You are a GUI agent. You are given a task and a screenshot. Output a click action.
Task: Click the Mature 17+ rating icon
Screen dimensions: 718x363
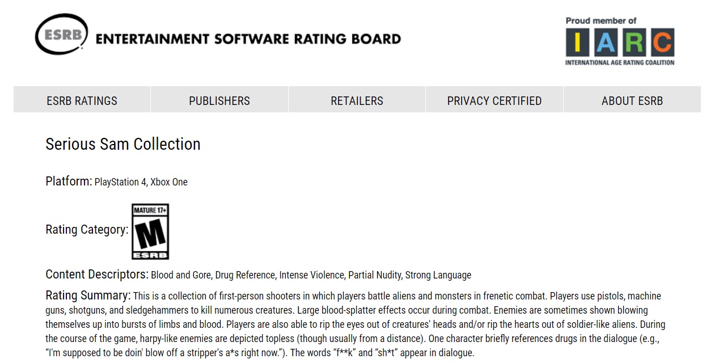(150, 231)
